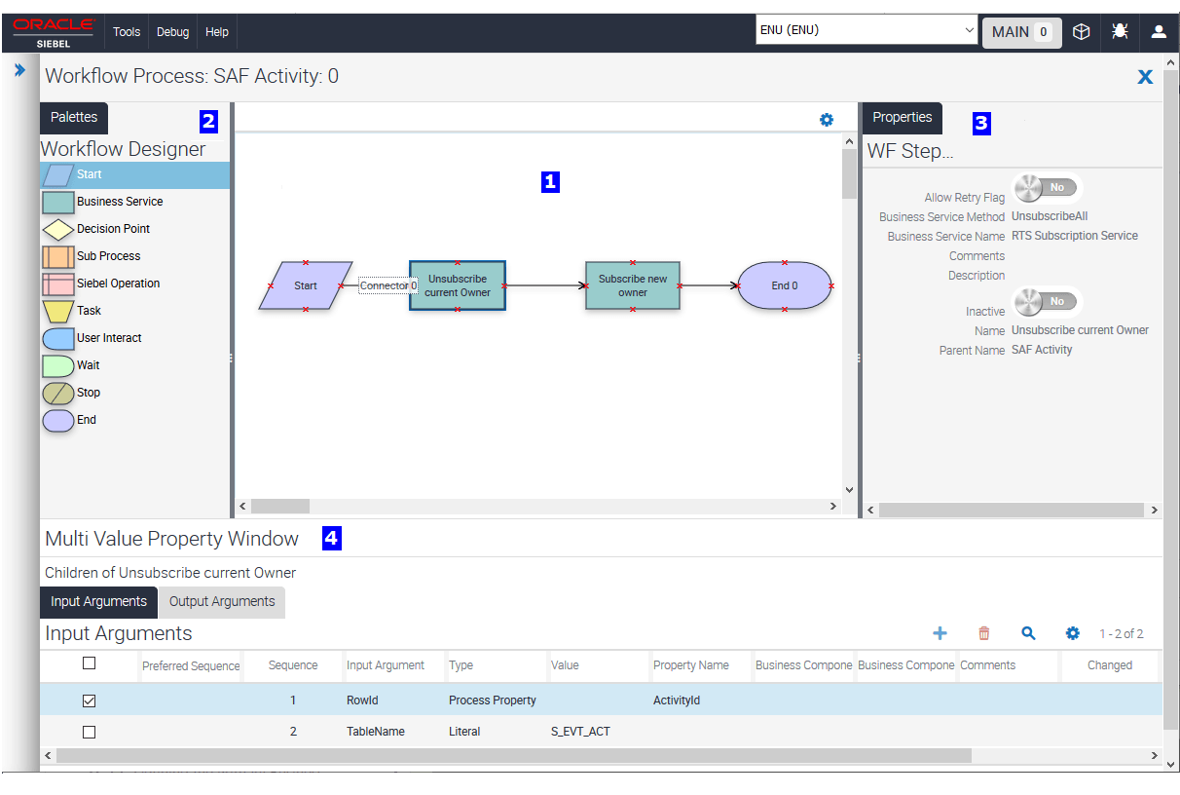Search the Input Arguments list
Screen dimensions: 1180x795
(x=1028, y=633)
